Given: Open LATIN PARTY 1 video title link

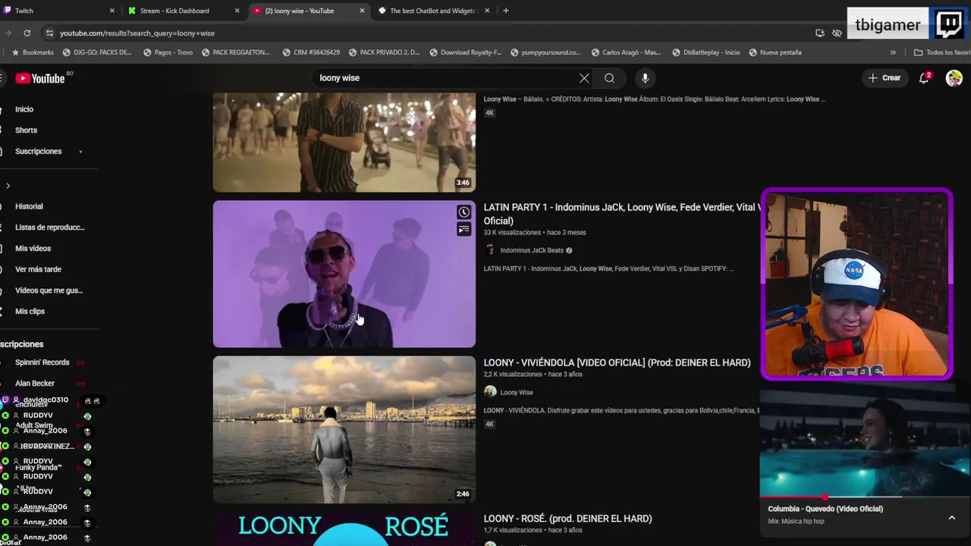Looking at the screenshot, I should click(622, 214).
